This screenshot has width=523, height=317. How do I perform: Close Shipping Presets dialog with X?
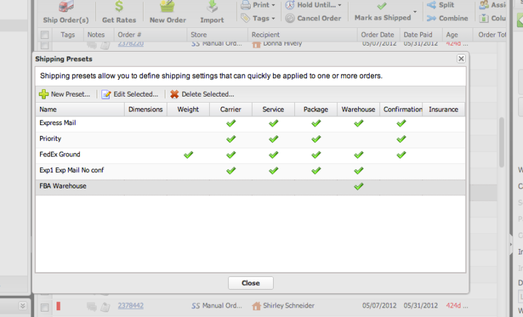tap(461, 59)
